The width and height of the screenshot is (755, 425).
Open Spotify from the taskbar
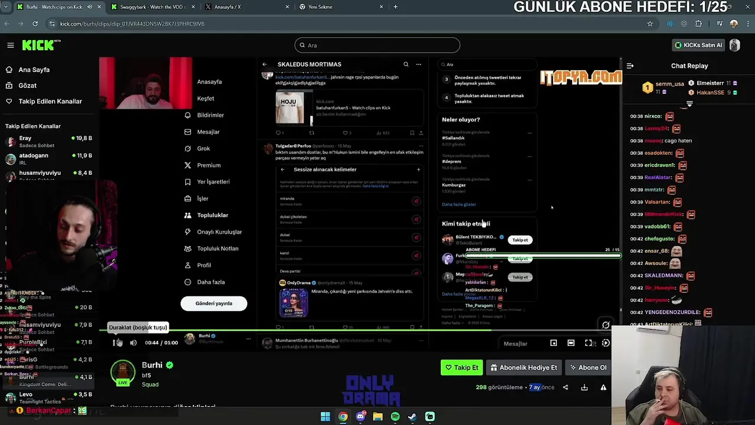click(x=395, y=417)
